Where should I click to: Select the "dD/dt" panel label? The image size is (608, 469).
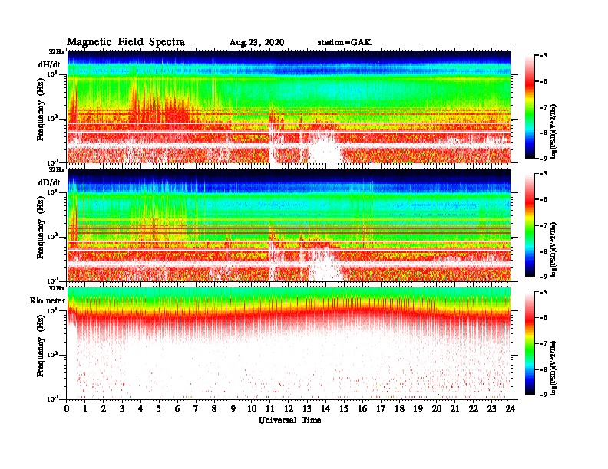(49, 182)
